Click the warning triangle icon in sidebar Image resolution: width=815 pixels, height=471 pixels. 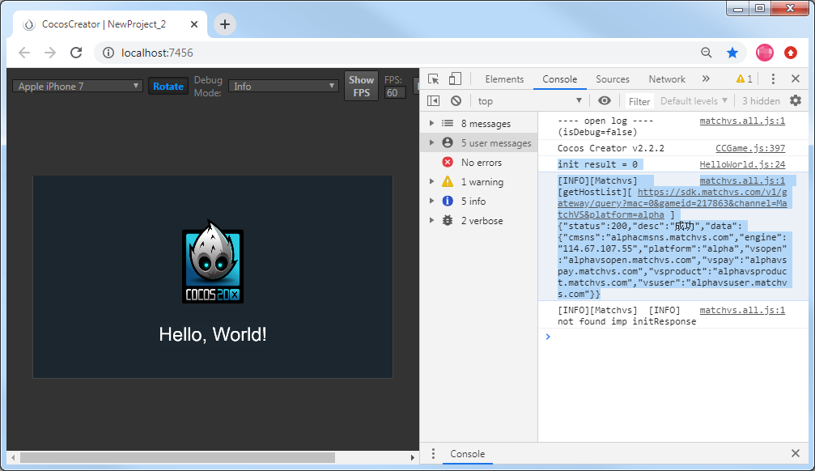tap(448, 181)
